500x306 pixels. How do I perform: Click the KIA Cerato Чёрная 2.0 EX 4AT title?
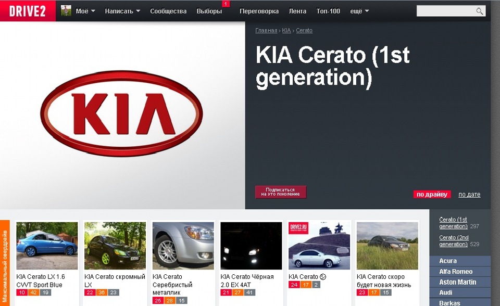point(247,280)
